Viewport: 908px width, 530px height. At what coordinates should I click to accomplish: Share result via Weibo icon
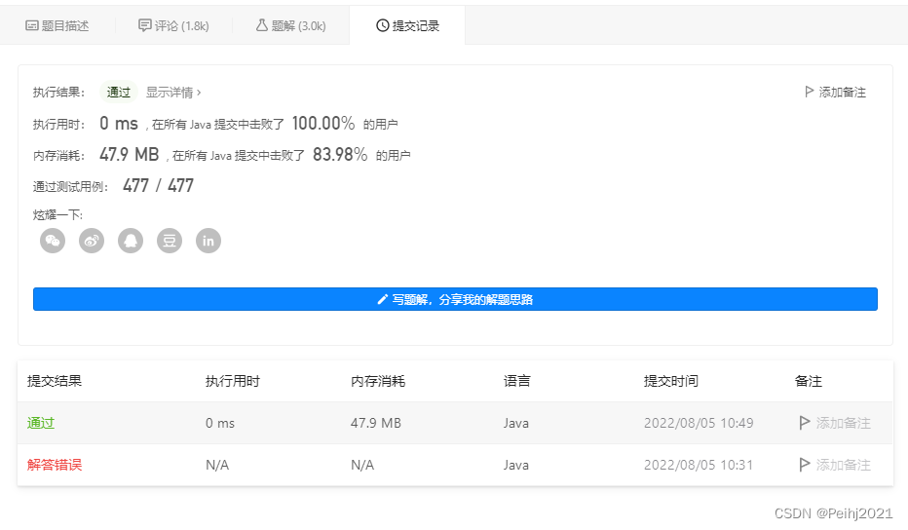[92, 241]
